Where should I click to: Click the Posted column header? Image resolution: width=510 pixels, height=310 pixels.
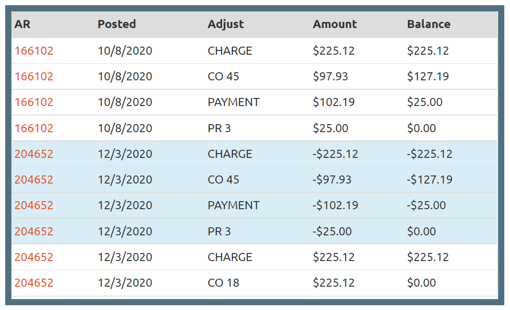click(116, 24)
